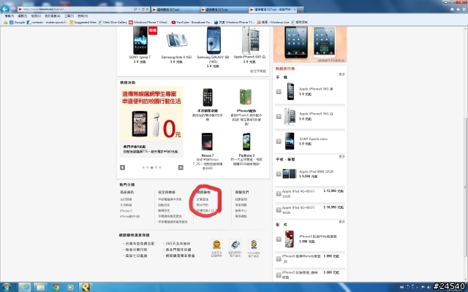Click the search magnifier in address bar
Screen dimensions: 468x292
coord(135,9)
